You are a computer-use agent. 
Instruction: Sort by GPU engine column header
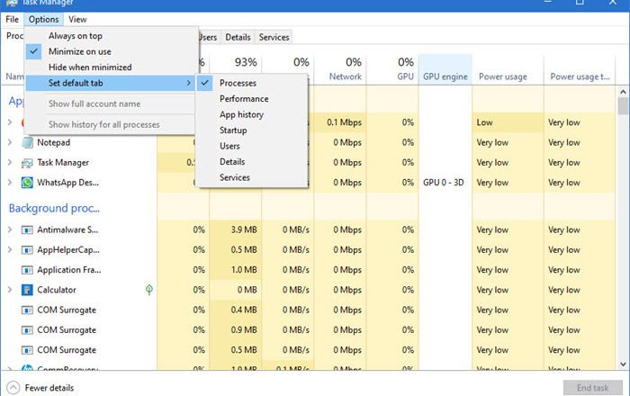click(x=445, y=69)
